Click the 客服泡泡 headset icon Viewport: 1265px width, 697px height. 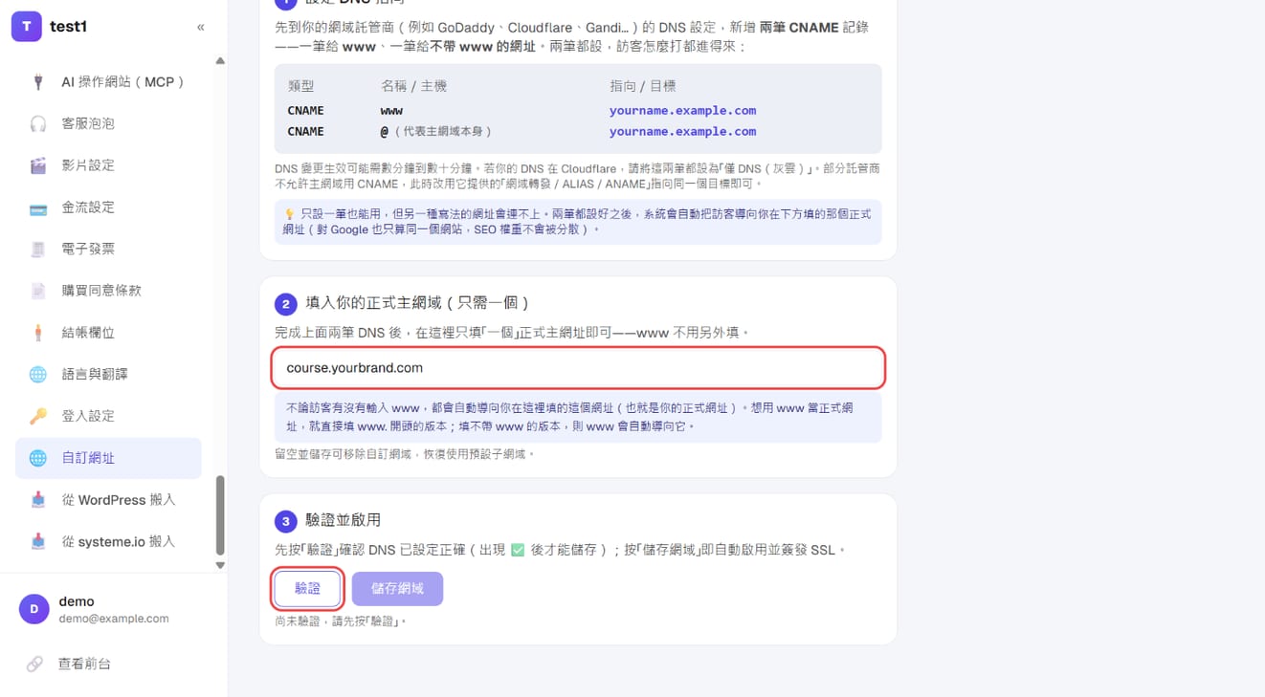(x=38, y=123)
